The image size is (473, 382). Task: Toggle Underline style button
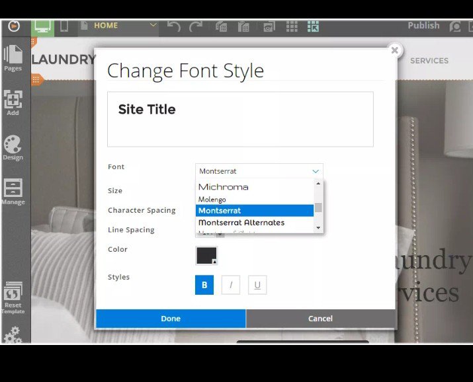click(x=257, y=285)
